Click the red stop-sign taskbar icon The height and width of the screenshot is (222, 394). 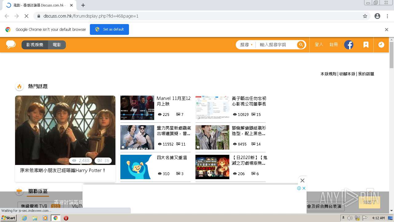click(x=66, y=218)
